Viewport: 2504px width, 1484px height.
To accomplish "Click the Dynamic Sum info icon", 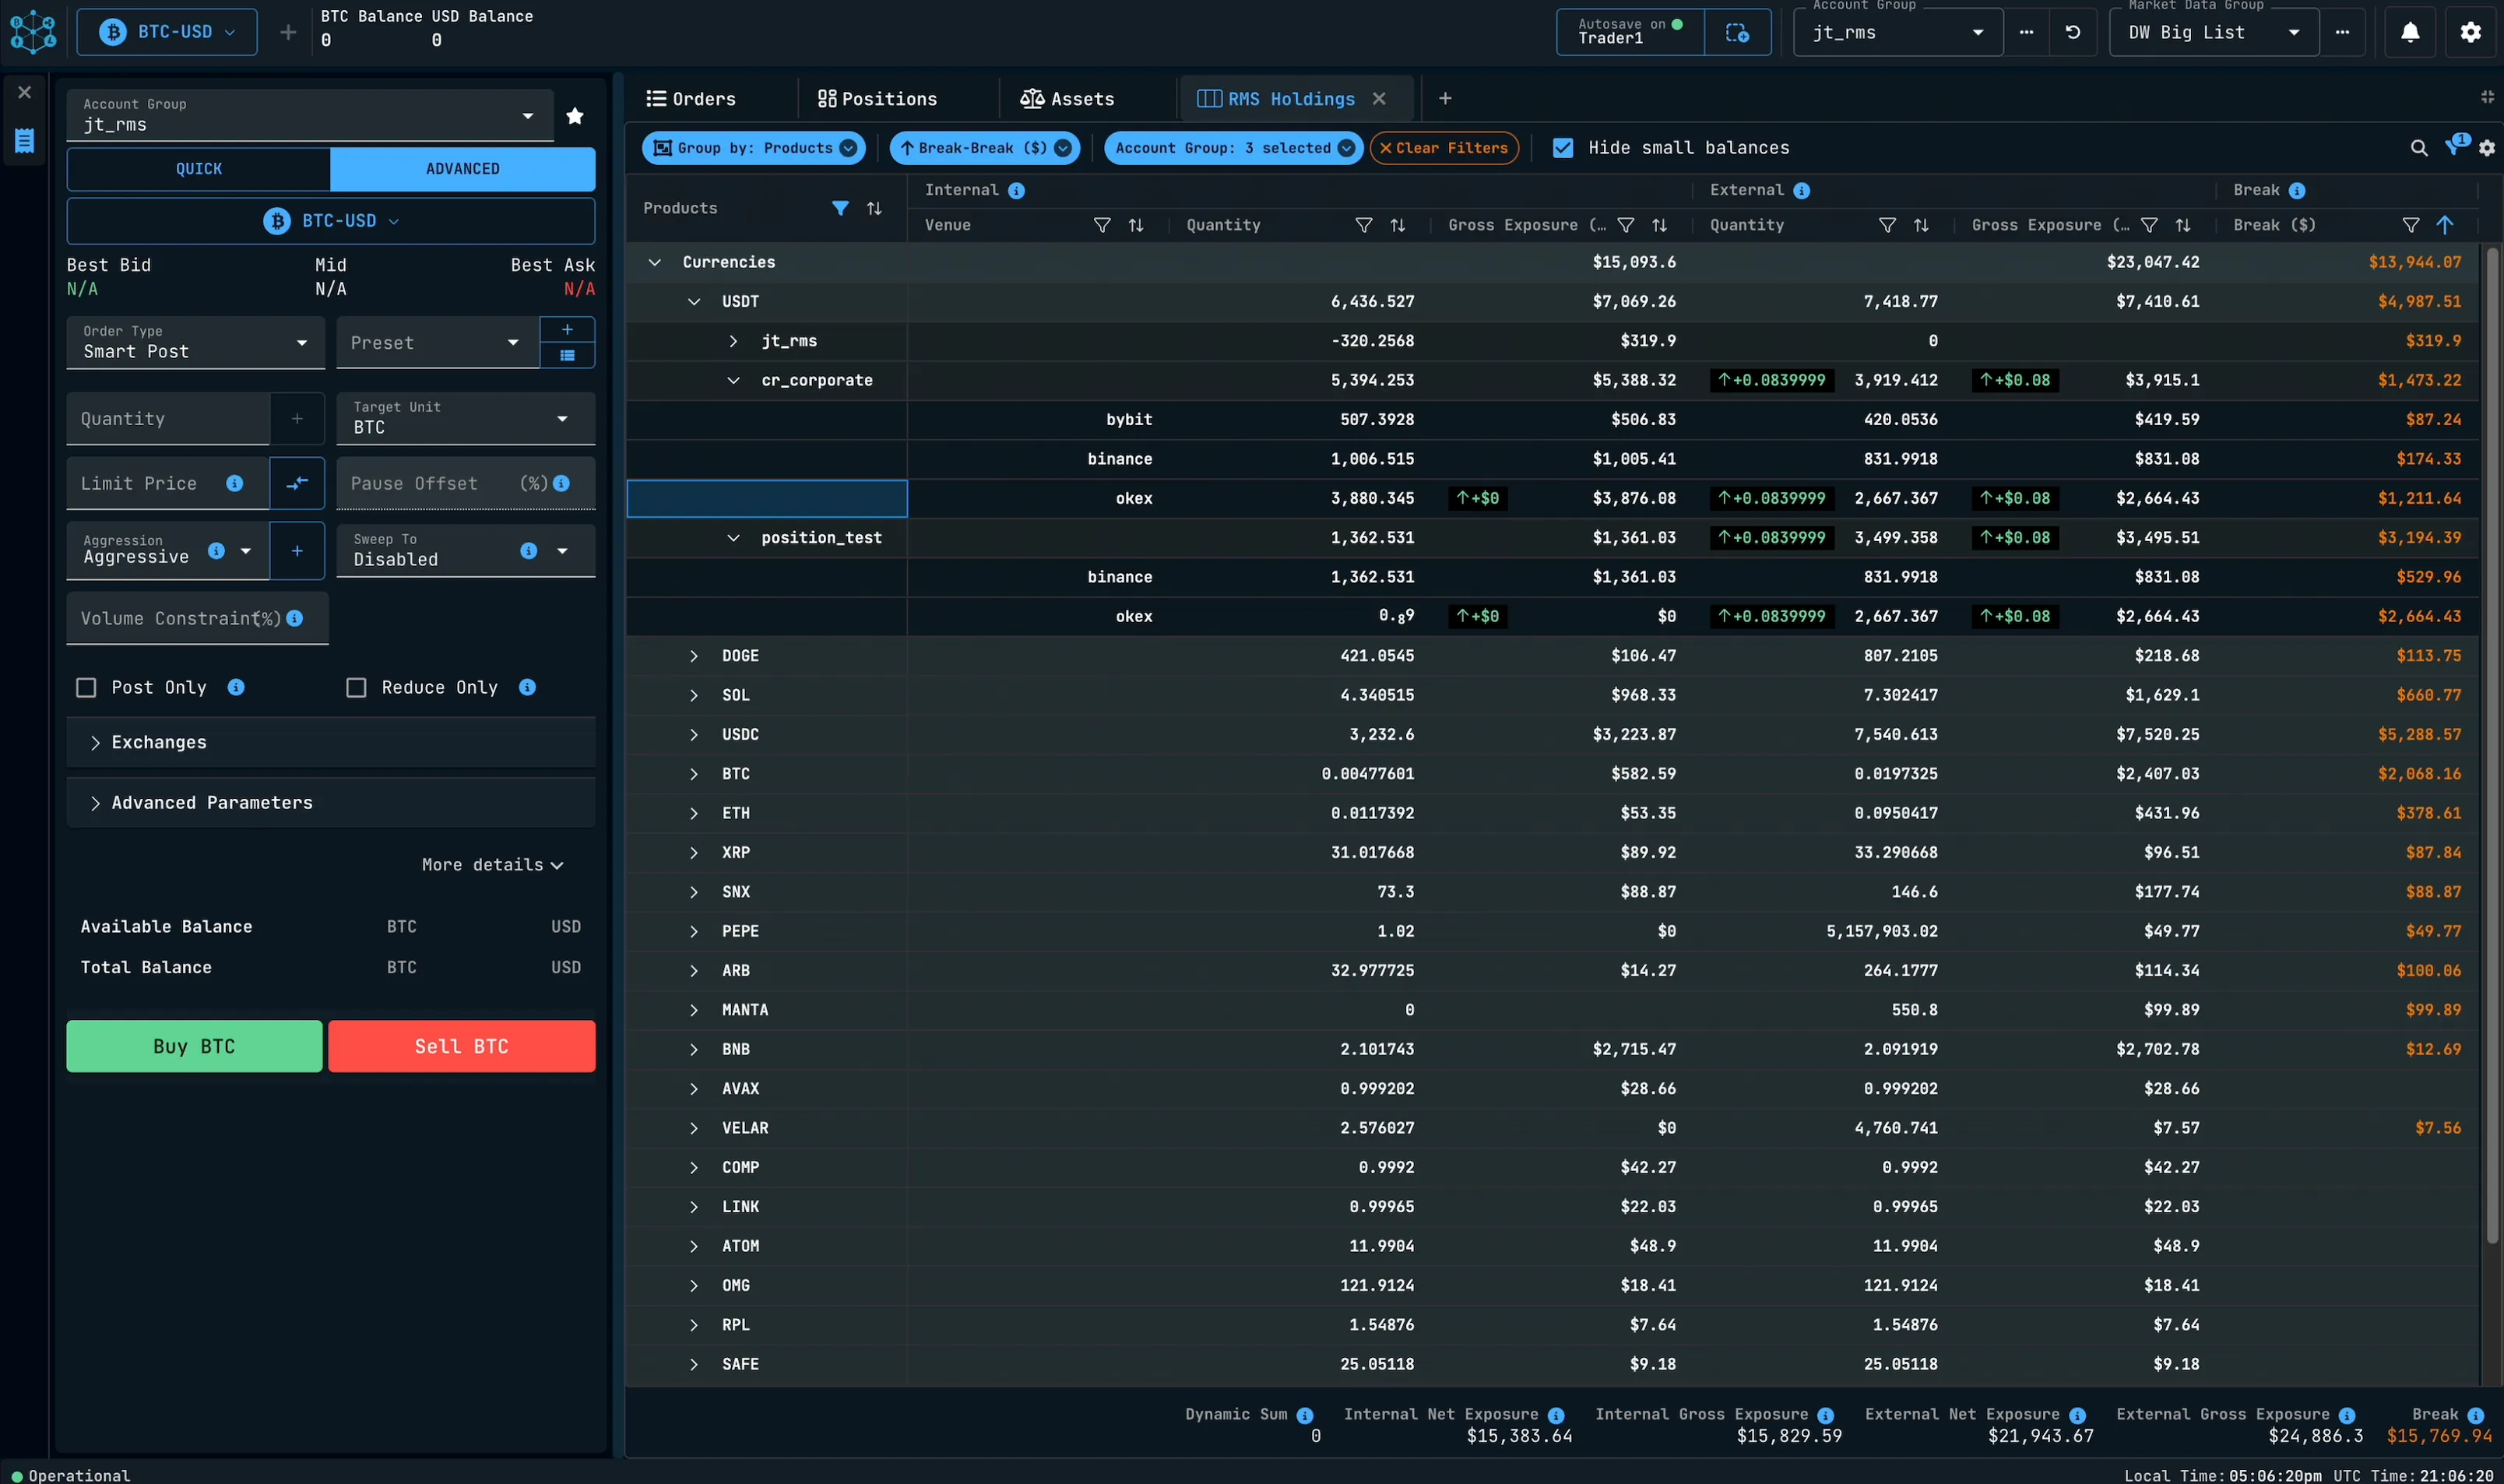I will tap(1305, 1415).
